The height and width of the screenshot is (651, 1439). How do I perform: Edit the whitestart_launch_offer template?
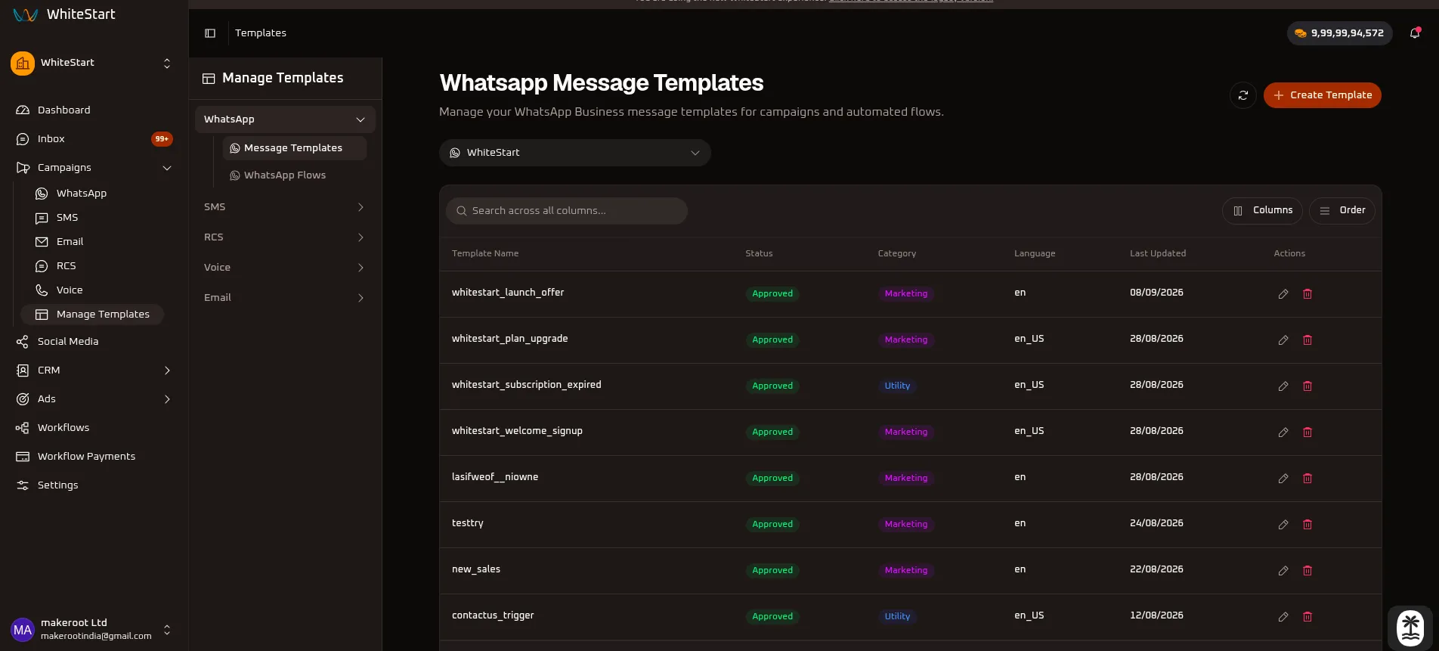1283,294
